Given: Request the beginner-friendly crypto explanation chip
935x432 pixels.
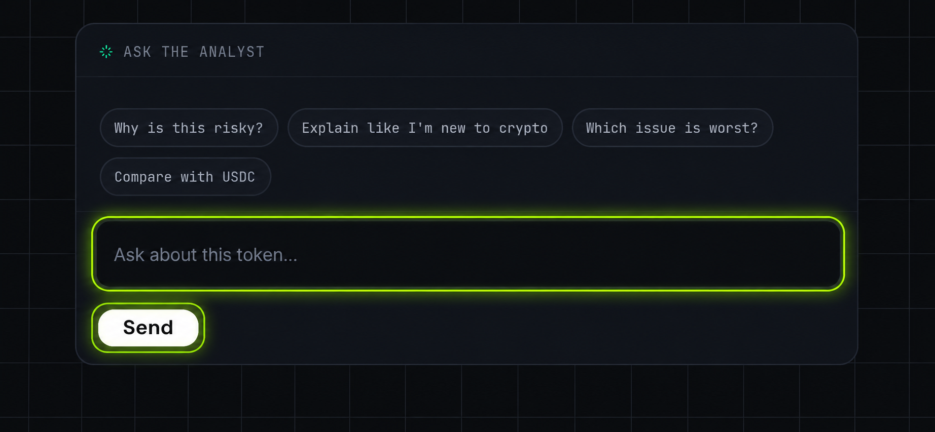Looking at the screenshot, I should (x=425, y=128).
